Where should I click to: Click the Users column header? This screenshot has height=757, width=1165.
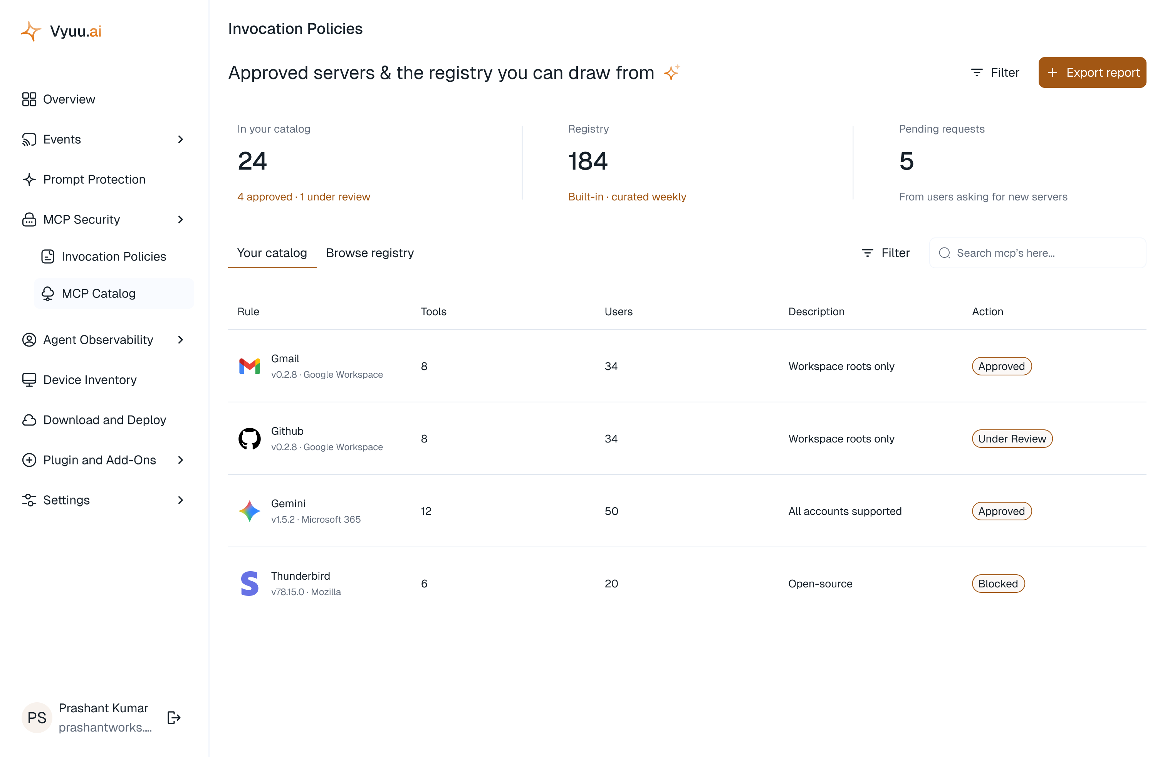619,311
